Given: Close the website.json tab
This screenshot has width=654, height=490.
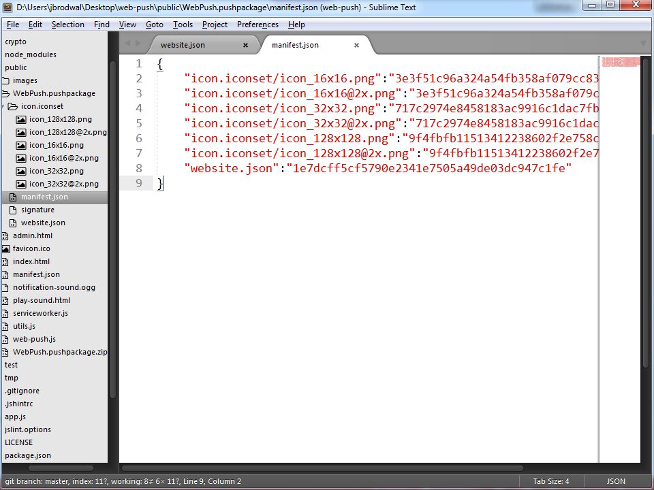Looking at the screenshot, I should pos(246,45).
